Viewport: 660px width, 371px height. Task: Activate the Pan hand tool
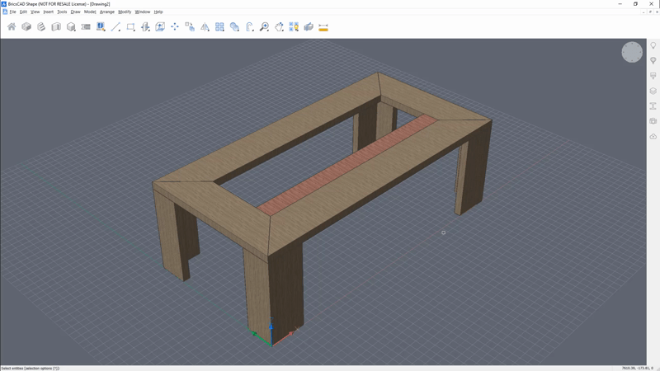pyautogui.click(x=279, y=27)
